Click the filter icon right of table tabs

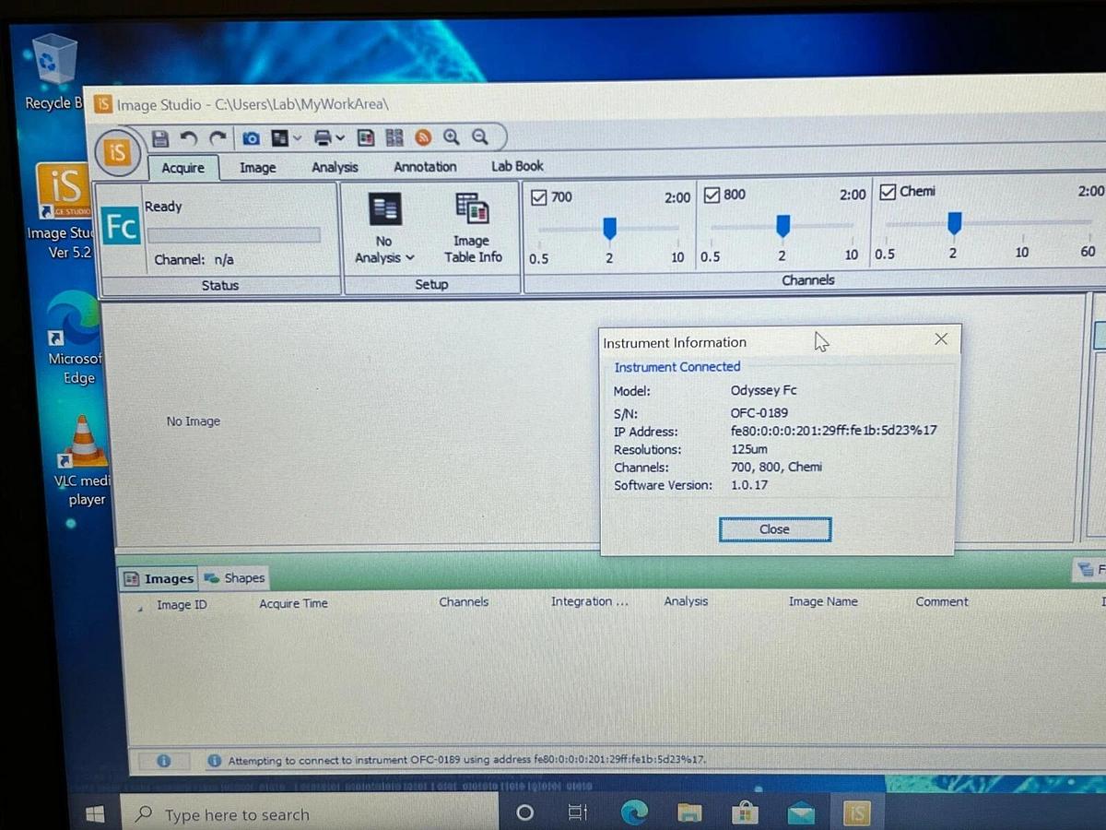(x=1085, y=571)
